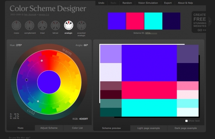The height and width of the screenshot is (139, 215).
Task: Click Redo in the top menu
Action: click(x=113, y=3)
